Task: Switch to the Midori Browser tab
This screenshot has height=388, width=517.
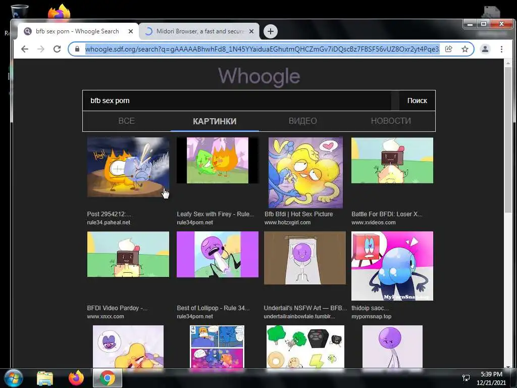Action: point(199,31)
